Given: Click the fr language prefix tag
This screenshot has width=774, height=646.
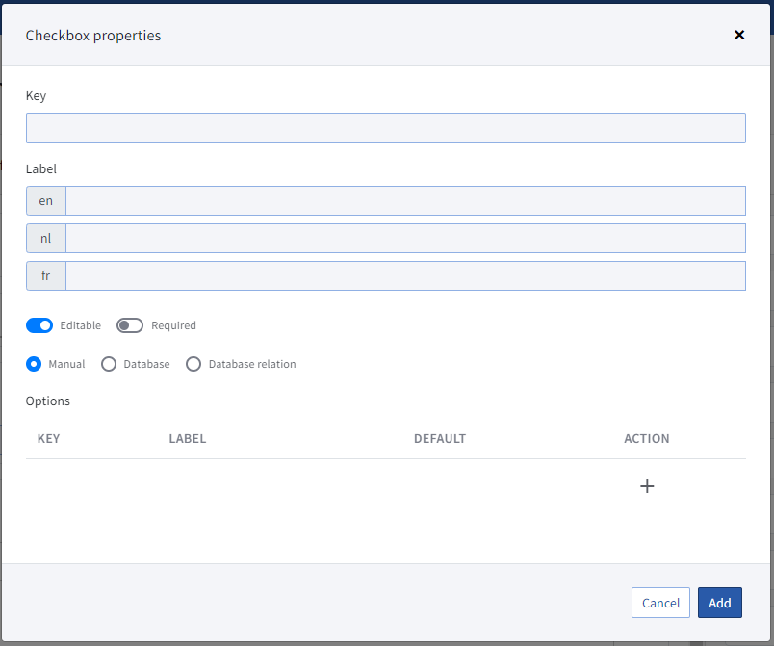Looking at the screenshot, I should click(46, 276).
